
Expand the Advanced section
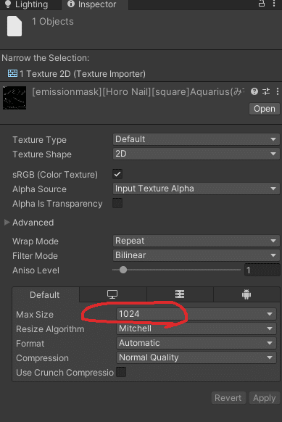(7, 223)
